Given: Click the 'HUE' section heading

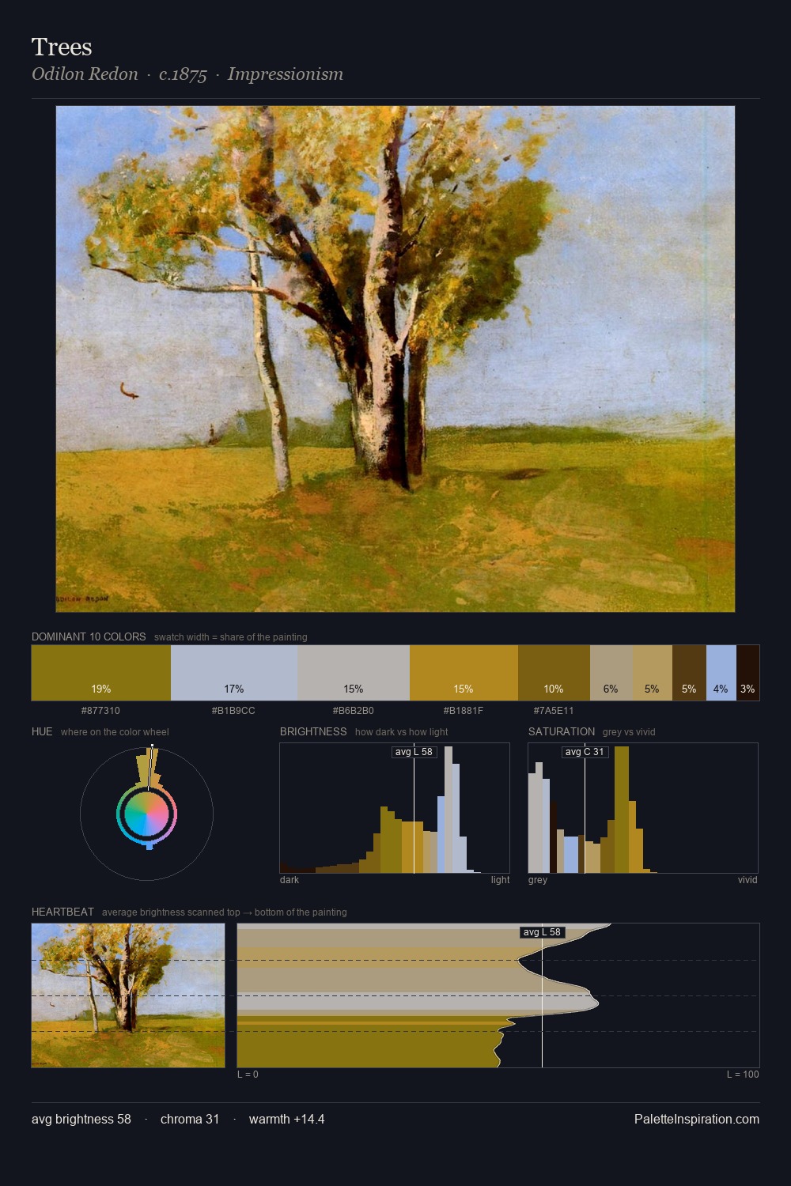Looking at the screenshot, I should 42,731.
